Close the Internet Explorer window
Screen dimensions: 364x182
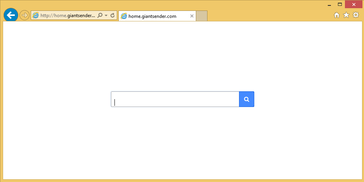point(354,4)
